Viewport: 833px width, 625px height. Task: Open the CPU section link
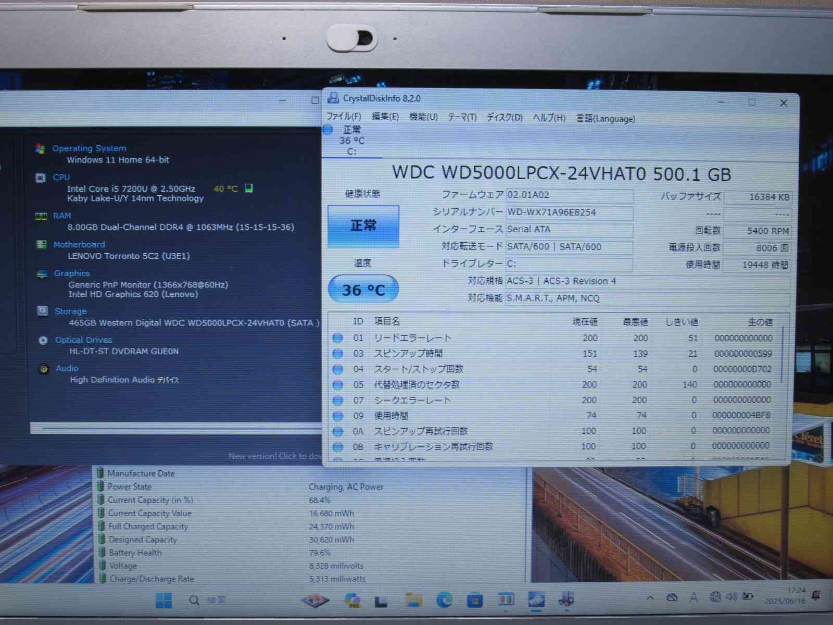click(61, 178)
